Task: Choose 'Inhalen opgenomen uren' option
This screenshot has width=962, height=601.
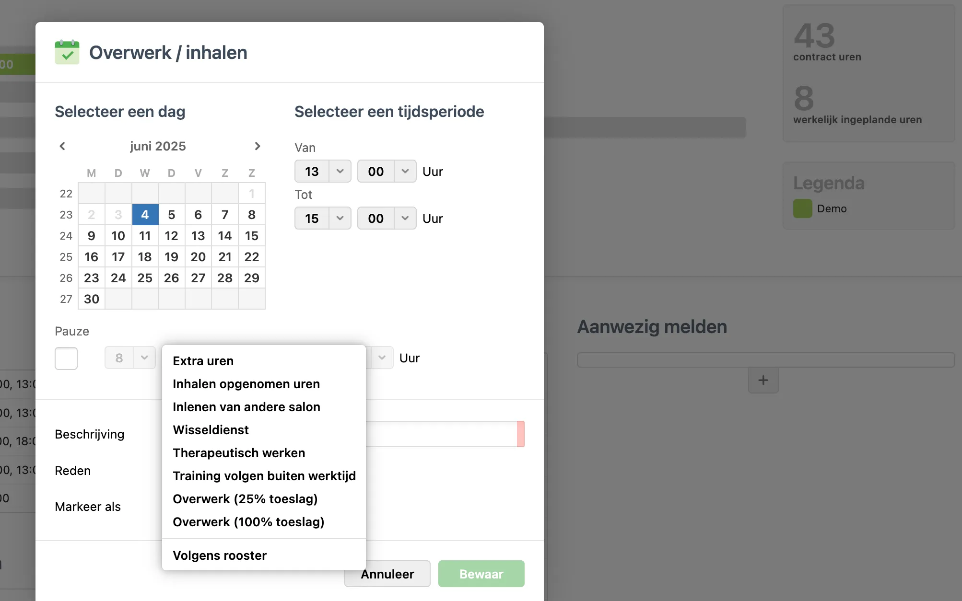Action: (x=246, y=384)
